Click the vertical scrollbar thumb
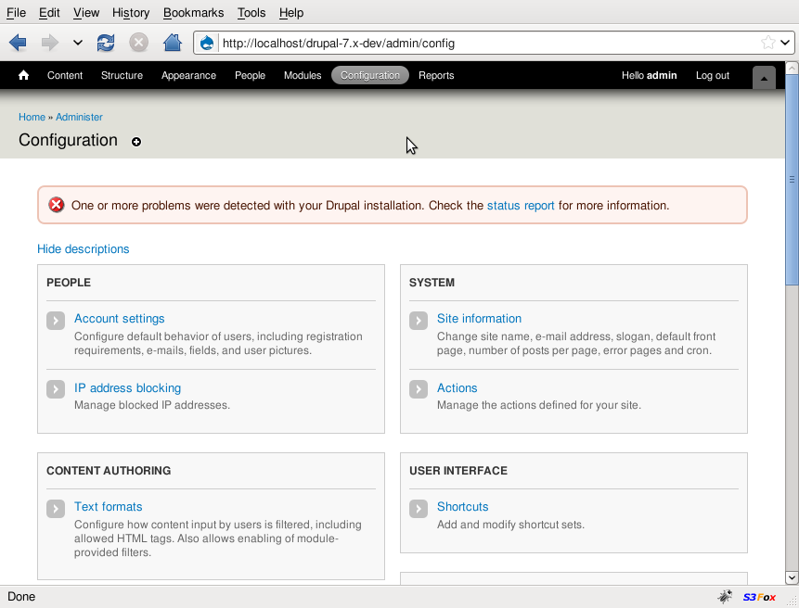 tap(792, 176)
